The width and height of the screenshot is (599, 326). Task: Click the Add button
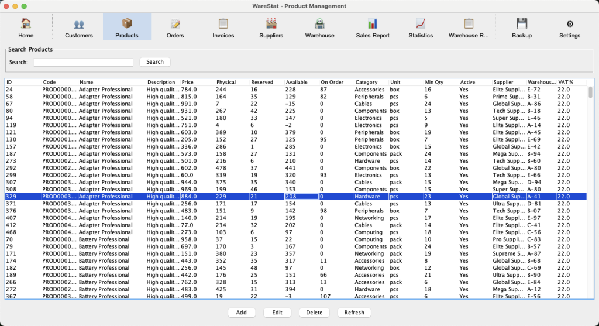[x=241, y=313]
